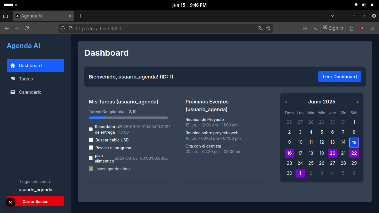Open the list all tabs dropdown chevron

[x=332, y=16]
